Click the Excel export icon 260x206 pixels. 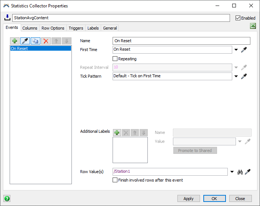click(253, 26)
